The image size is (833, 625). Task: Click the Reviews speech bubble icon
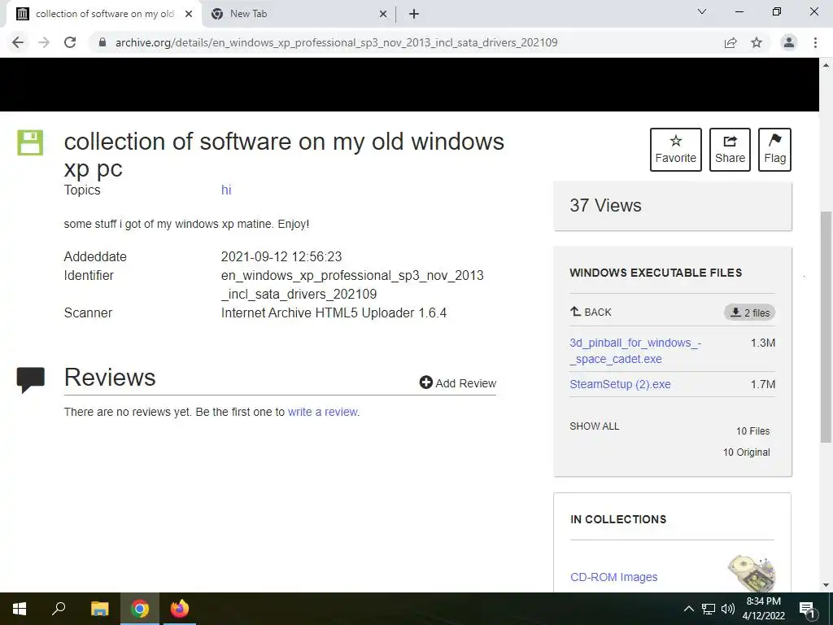(31, 379)
